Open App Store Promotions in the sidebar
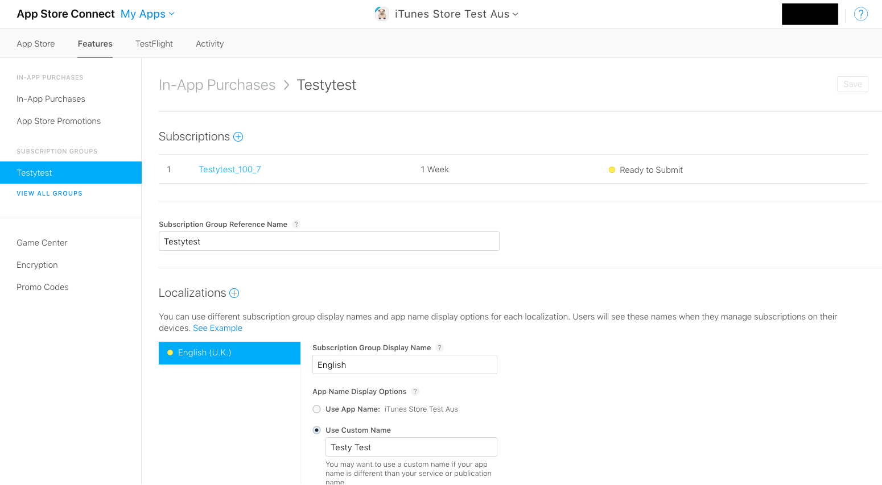Viewport: 882px width, 485px height. [59, 121]
